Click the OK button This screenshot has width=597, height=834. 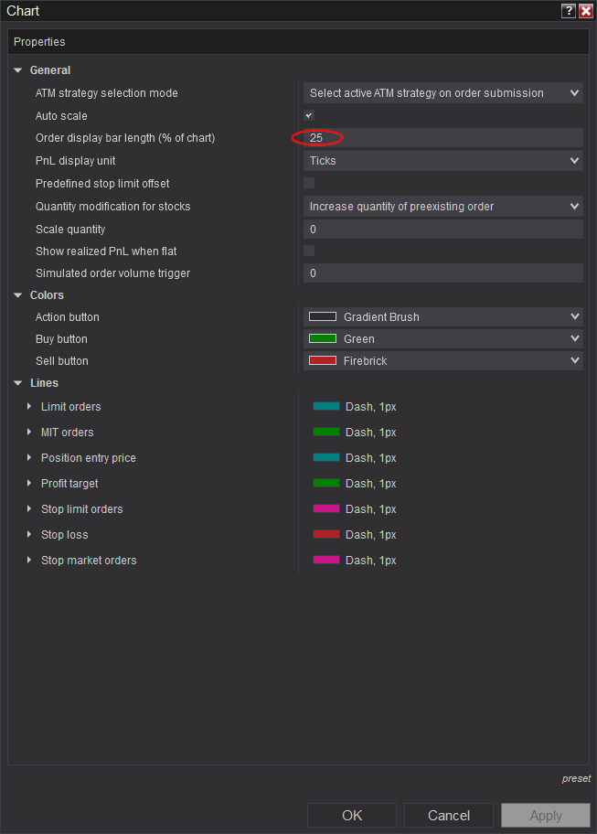click(352, 815)
